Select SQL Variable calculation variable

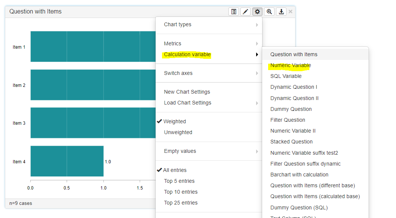286,76
